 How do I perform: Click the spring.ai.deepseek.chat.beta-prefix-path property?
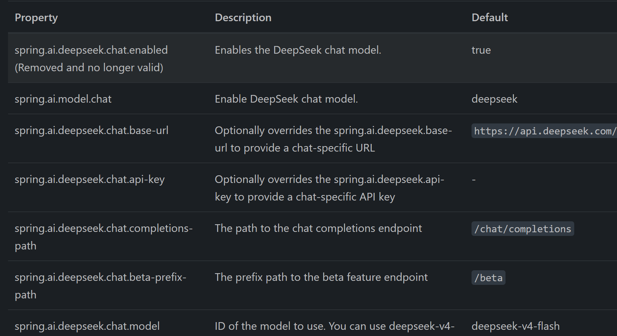pyautogui.click(x=101, y=286)
